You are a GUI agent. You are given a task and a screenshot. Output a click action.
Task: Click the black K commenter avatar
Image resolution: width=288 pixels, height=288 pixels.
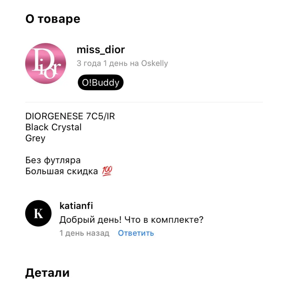pyautogui.click(x=38, y=213)
